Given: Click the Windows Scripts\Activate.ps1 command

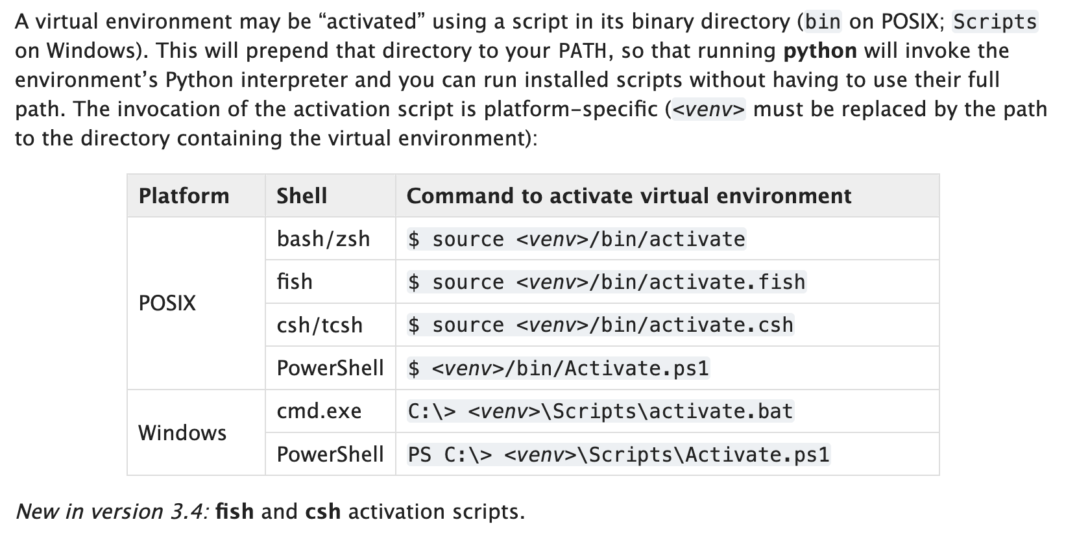Looking at the screenshot, I should click(x=618, y=454).
